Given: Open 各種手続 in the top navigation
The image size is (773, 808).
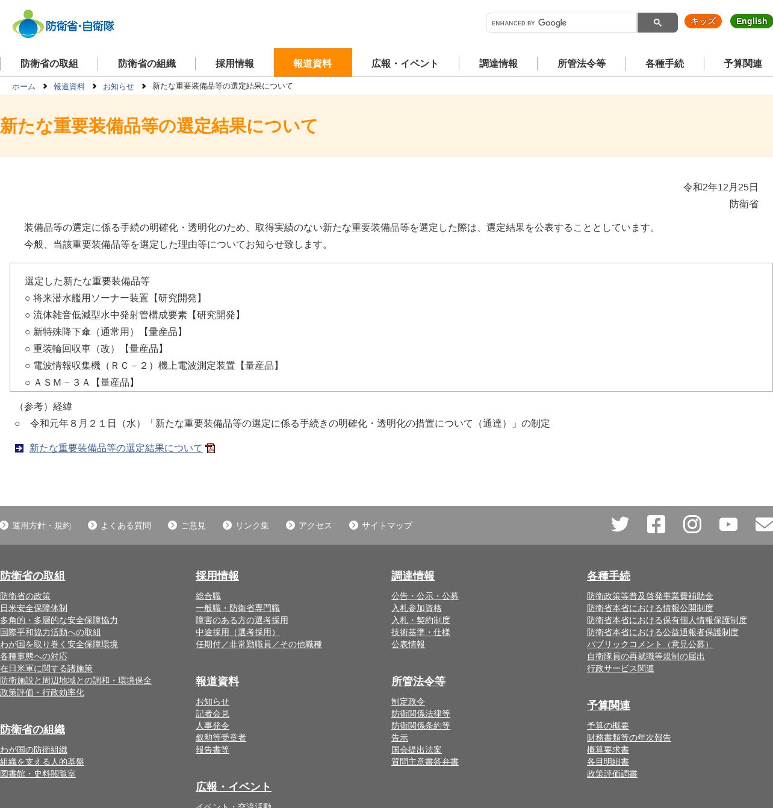Looking at the screenshot, I should coord(665,63).
